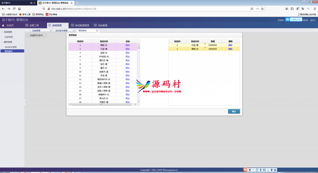318x173 pixels.
Task: Bookmark this page with the star icon
Action: pyautogui.click(x=262, y=9)
